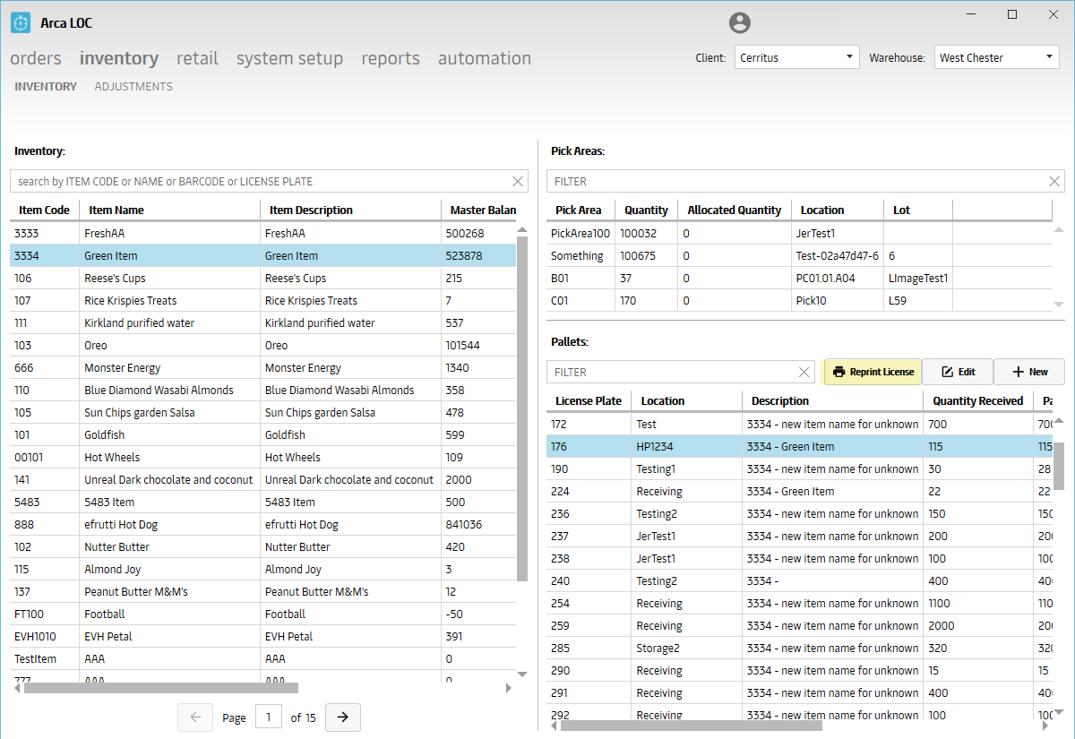Click the inventory list vertical scrollbar
This screenshot has height=739, width=1075.
tap(522, 408)
